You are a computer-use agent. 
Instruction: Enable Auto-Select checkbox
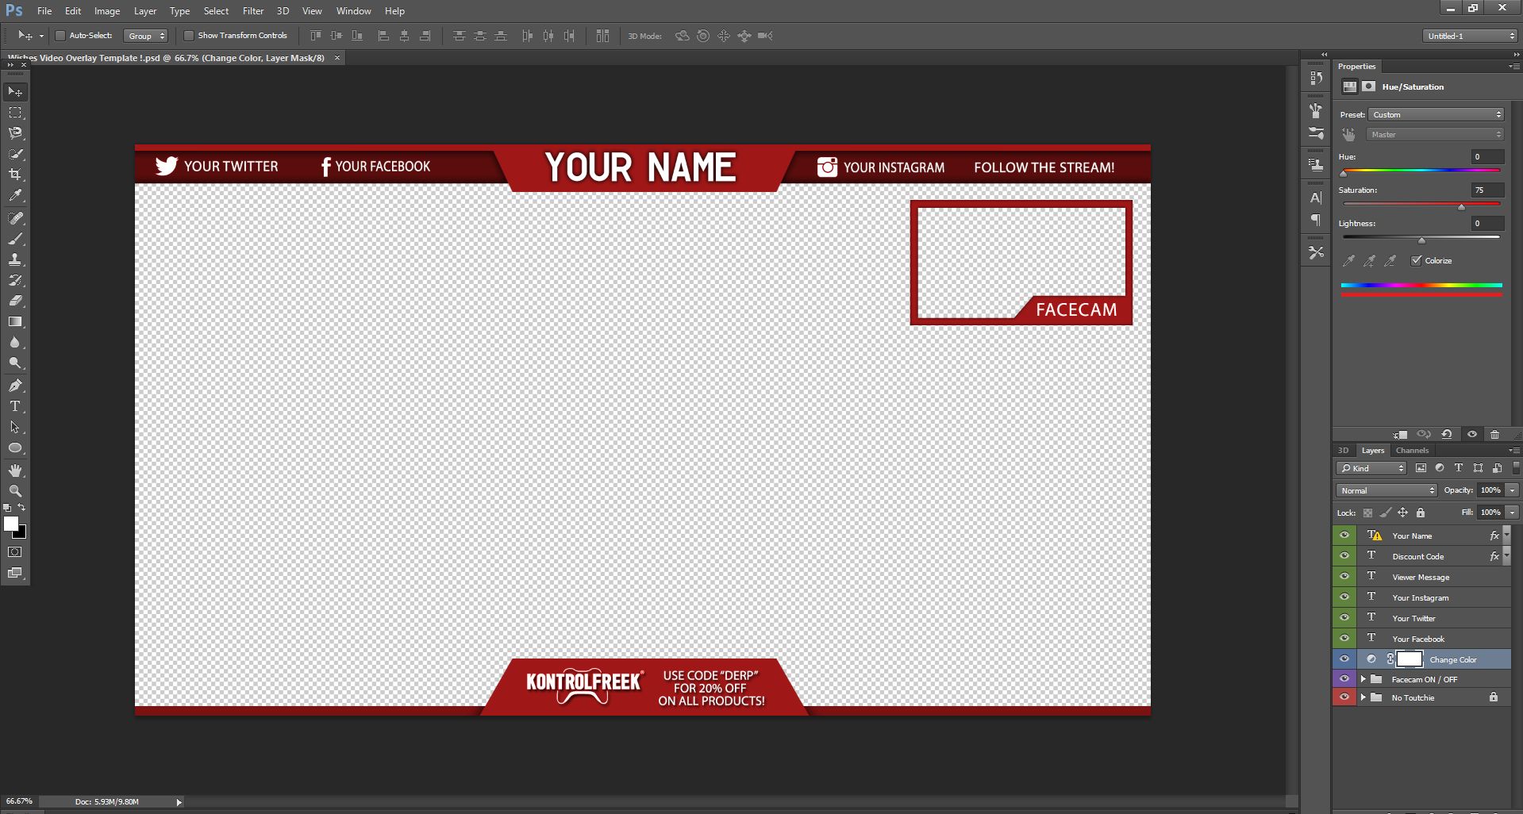(x=60, y=36)
